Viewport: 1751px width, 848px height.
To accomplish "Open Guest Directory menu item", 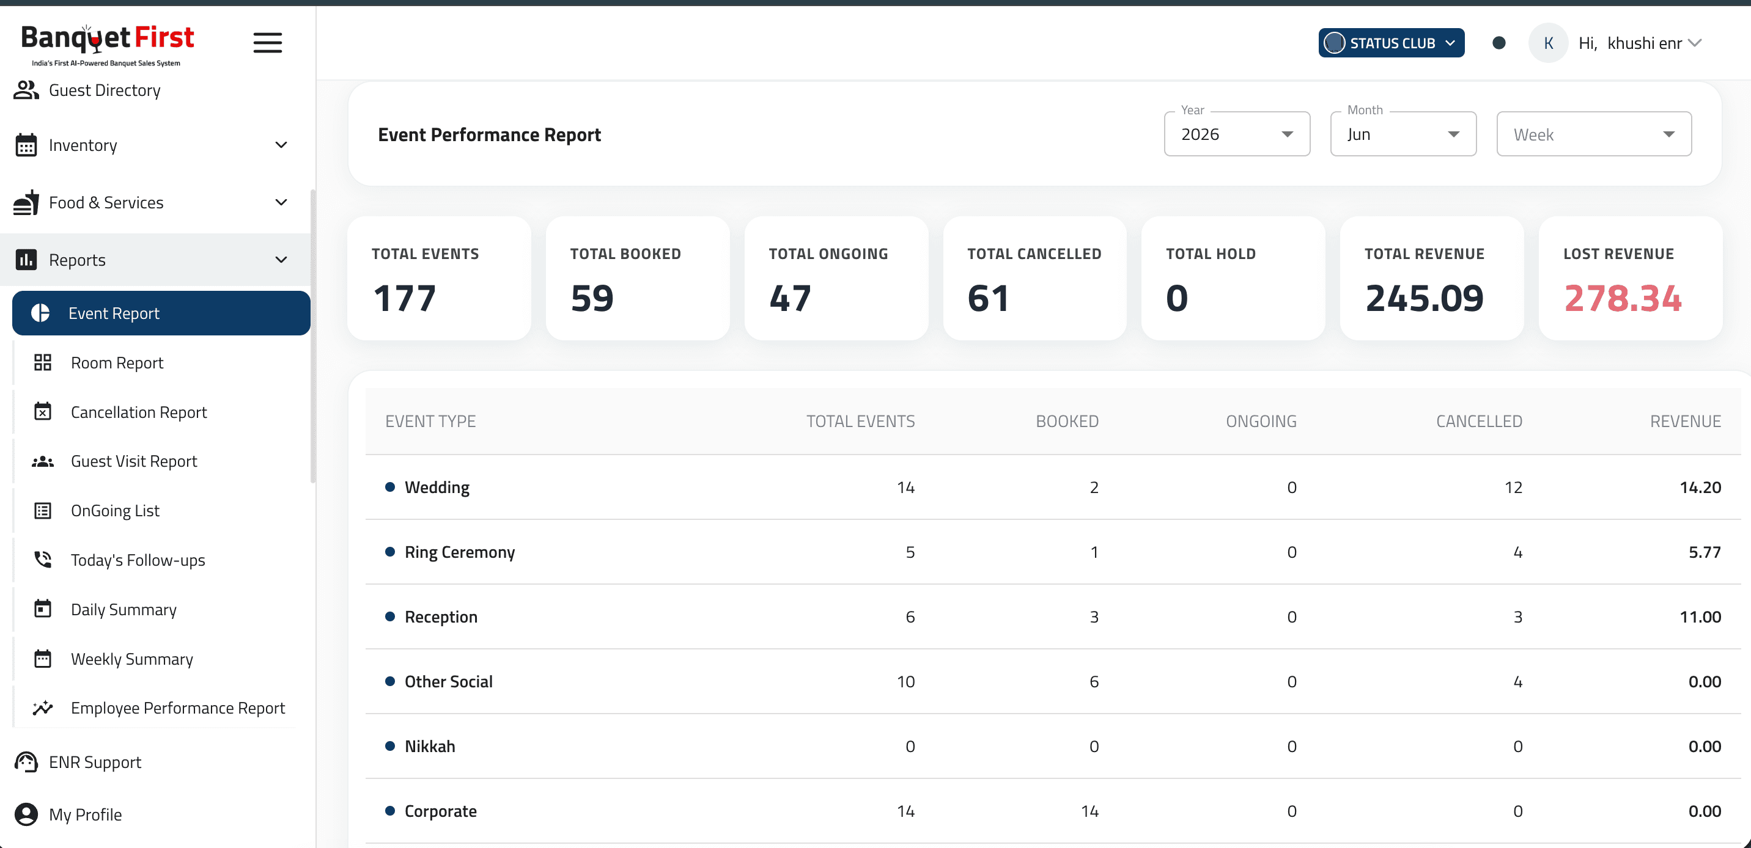I will click(155, 90).
